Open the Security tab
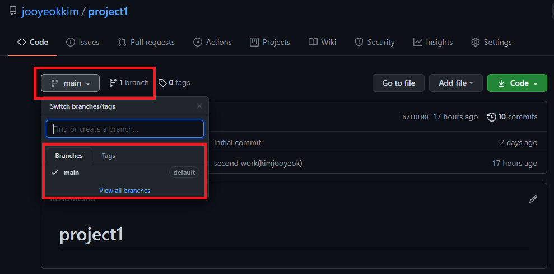The width and height of the screenshot is (554, 274). (375, 43)
